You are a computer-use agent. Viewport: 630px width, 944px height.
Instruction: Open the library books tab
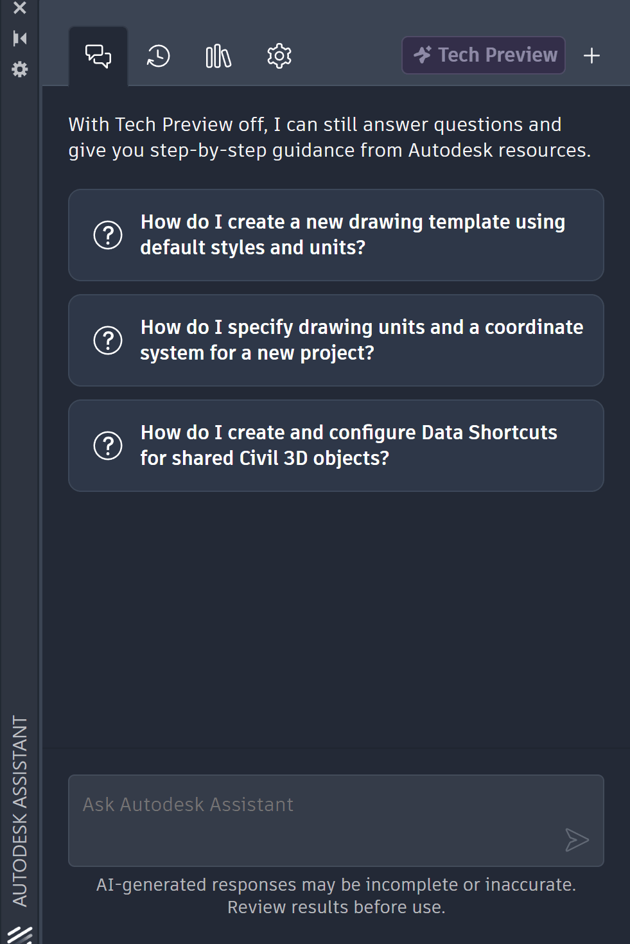click(218, 56)
